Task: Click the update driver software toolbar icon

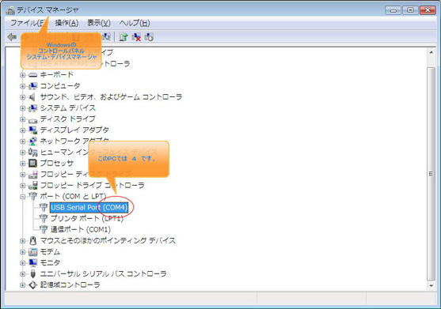Action: point(124,37)
